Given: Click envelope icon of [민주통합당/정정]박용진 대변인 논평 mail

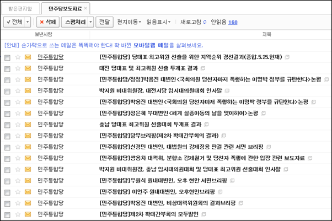Looking at the screenshot, I should tap(28, 79).
